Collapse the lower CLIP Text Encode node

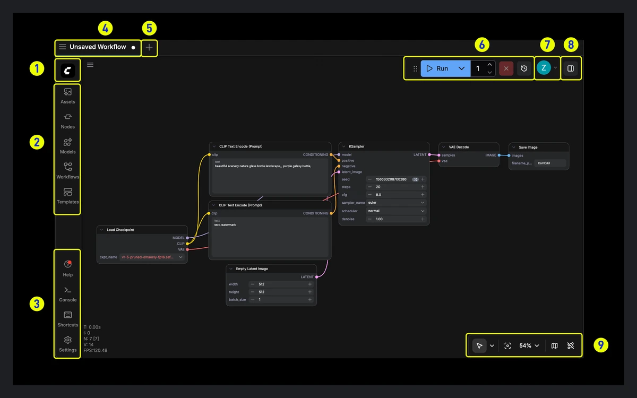point(214,205)
